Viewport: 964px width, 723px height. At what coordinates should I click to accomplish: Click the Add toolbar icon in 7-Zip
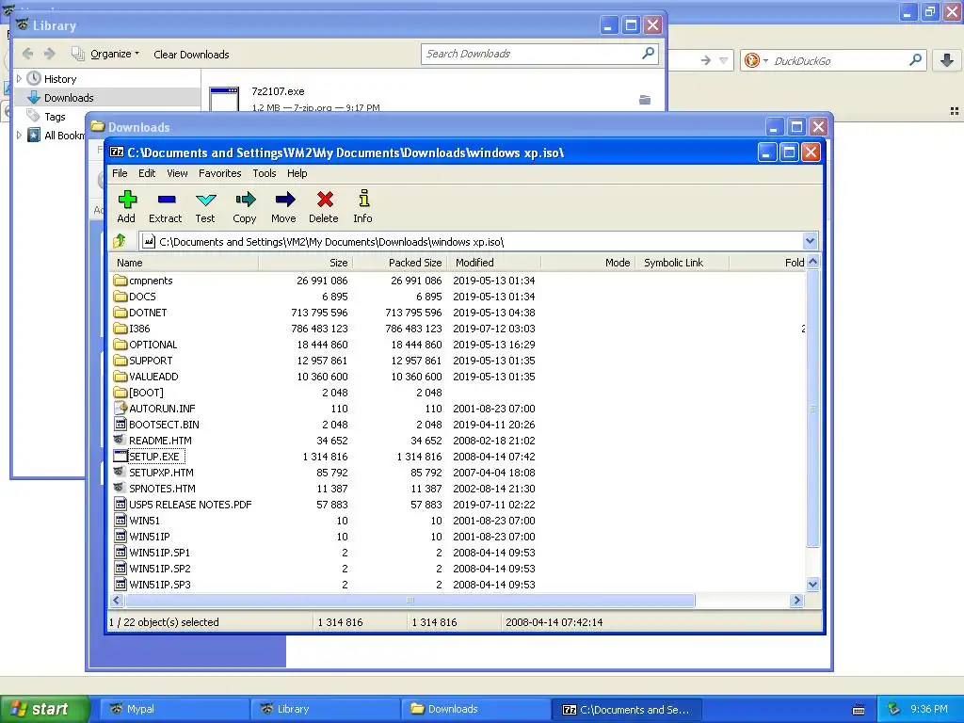[x=127, y=200]
